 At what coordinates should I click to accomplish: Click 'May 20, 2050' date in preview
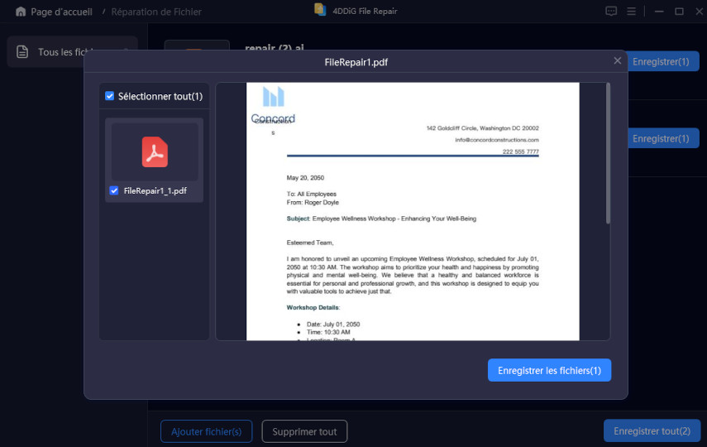coord(305,178)
